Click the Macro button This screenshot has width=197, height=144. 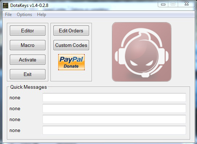click(x=28, y=45)
